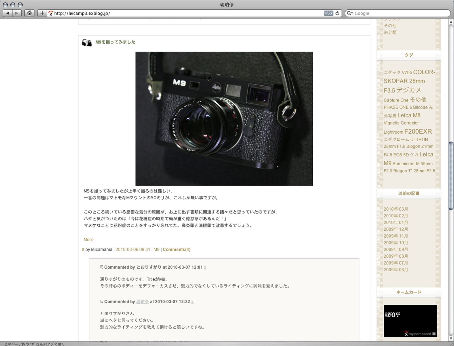Open the # permalink of the post
This screenshot has height=346, width=454.
coord(83,250)
